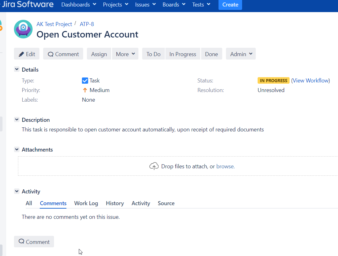
Task: Mark the issue as Done
Action: [211, 54]
